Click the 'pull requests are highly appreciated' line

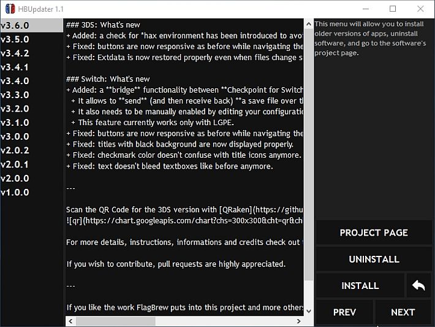click(176, 264)
